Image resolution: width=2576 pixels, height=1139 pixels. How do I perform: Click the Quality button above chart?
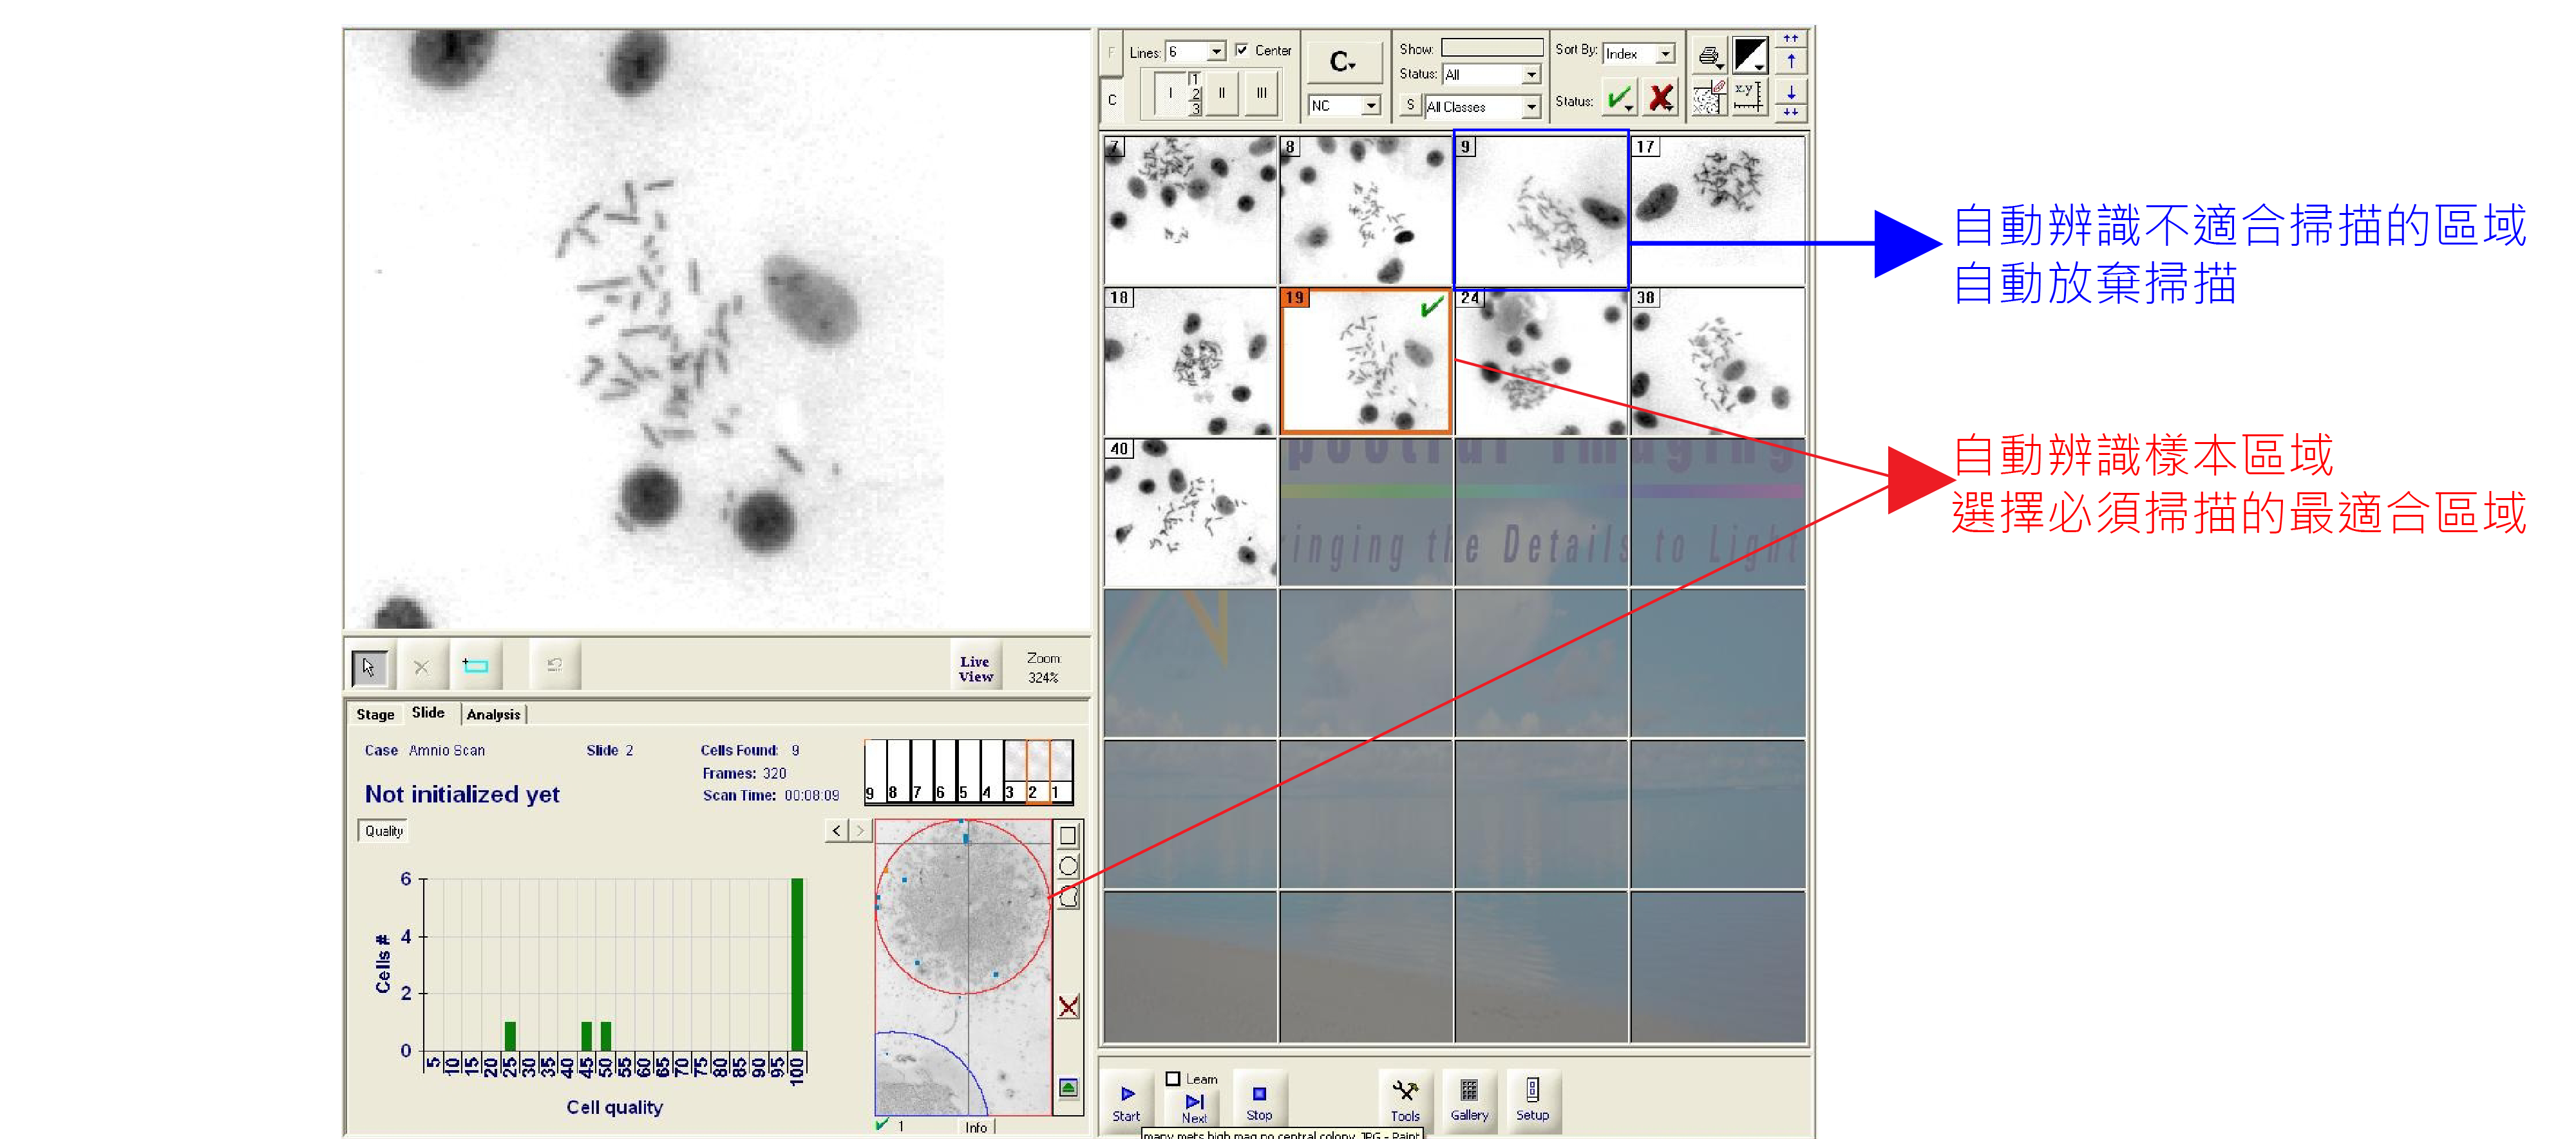coord(383,830)
